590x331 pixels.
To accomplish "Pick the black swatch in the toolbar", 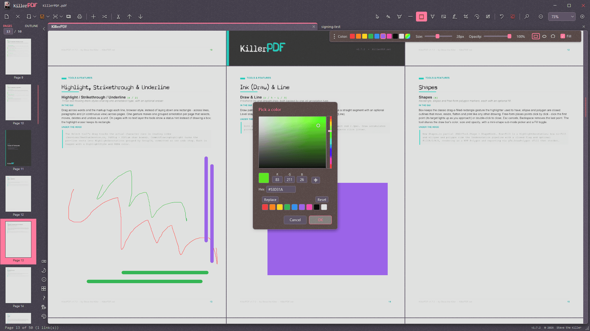I will pos(395,36).
